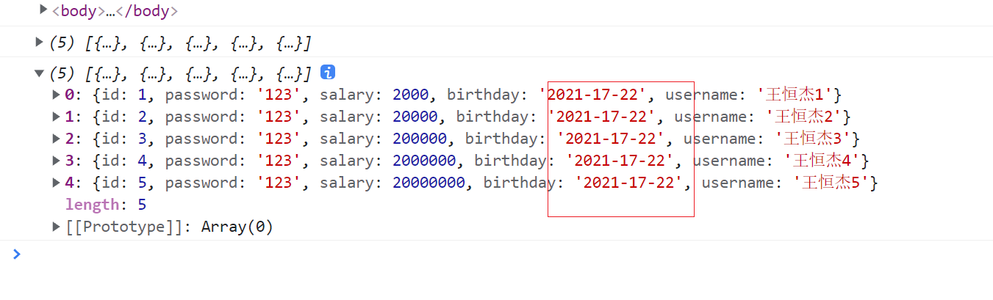Collapse the expanded array of five objects
This screenshot has height=300, width=993.
pos(40,73)
